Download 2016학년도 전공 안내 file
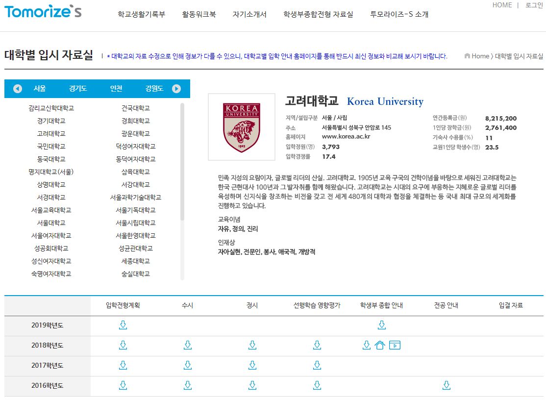 pos(447,385)
